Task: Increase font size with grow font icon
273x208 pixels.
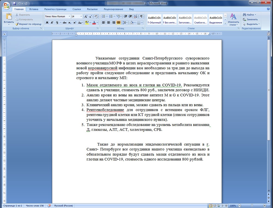Action: click(86, 16)
